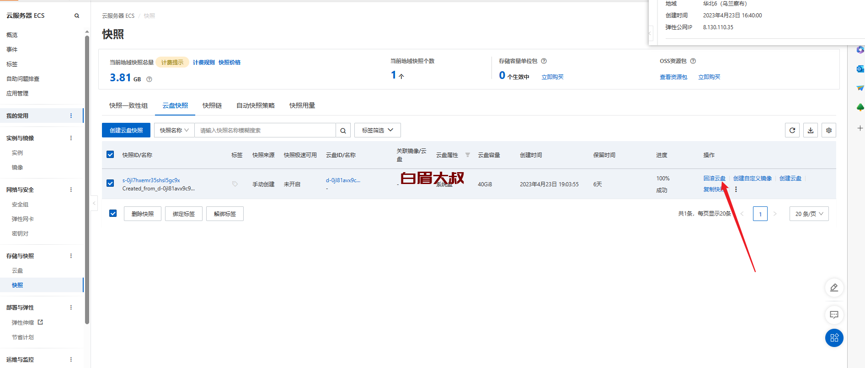Click the 回滚云盘 link
The height and width of the screenshot is (368, 865).
click(x=714, y=179)
